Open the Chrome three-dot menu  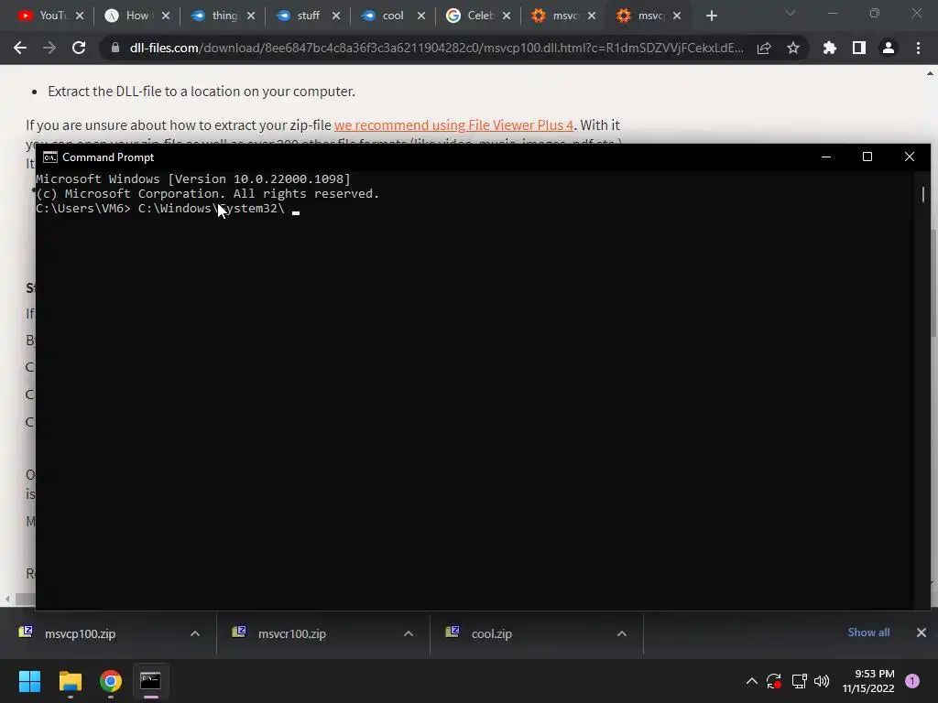918,48
